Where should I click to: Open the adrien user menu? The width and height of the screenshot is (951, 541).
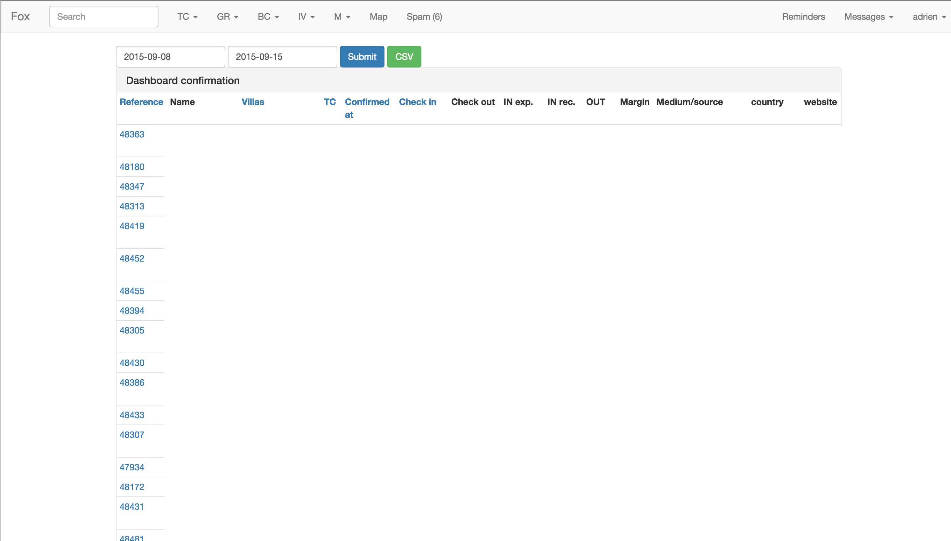click(929, 17)
